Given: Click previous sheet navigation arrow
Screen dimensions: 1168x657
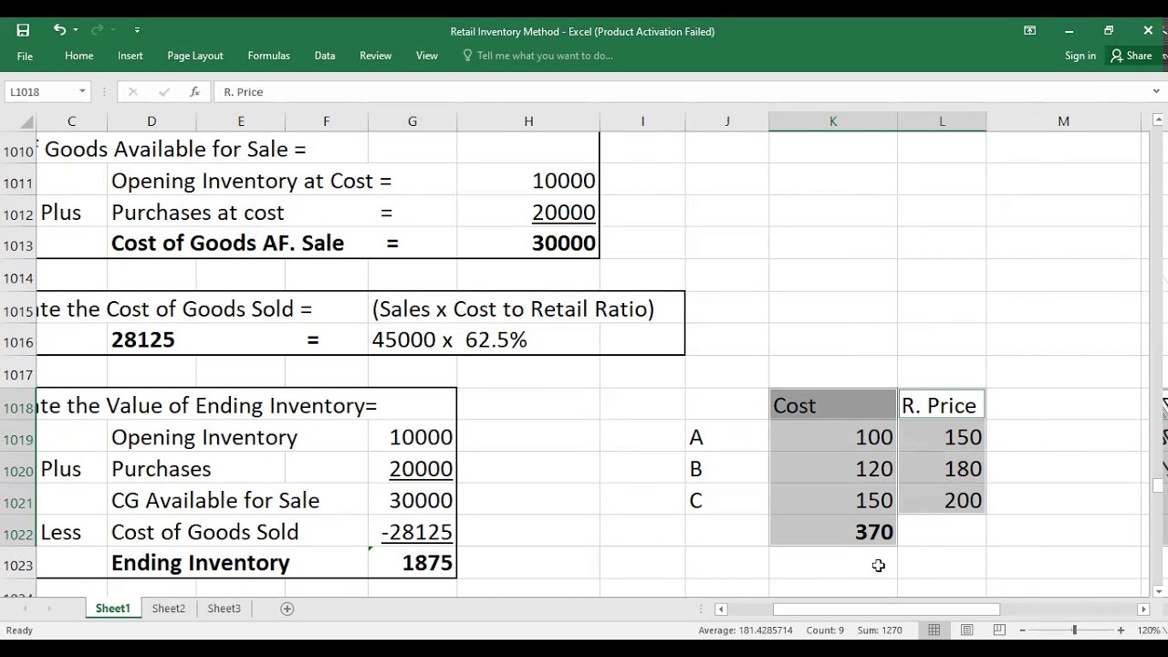Looking at the screenshot, I should (x=25, y=609).
